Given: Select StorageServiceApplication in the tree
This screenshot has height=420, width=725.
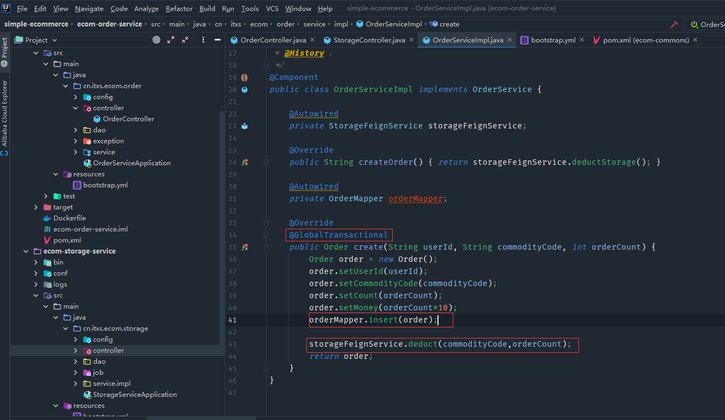Looking at the screenshot, I should coord(130,395).
